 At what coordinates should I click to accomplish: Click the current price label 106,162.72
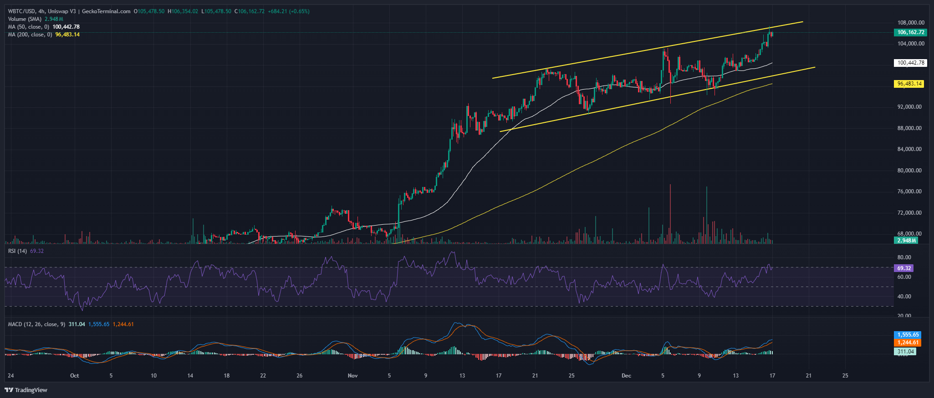point(911,32)
